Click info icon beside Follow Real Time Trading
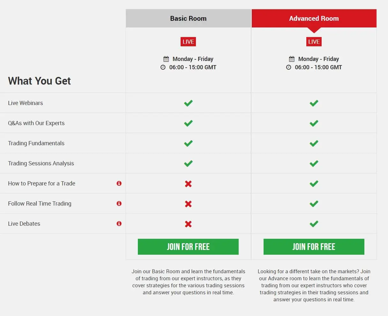Image resolution: width=388 pixels, height=316 pixels. point(119,203)
